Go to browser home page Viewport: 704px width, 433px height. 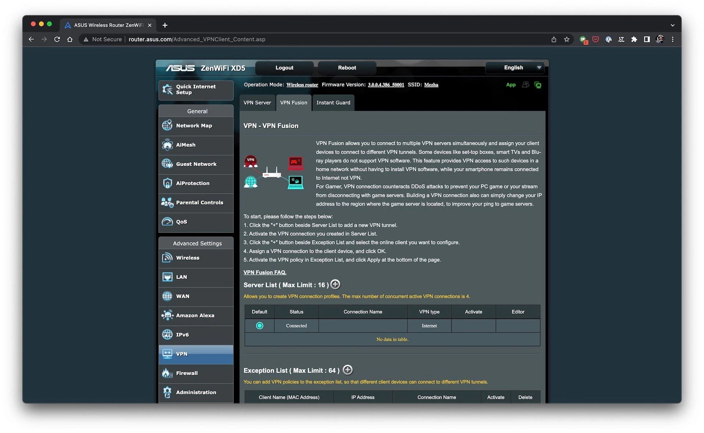pos(70,39)
